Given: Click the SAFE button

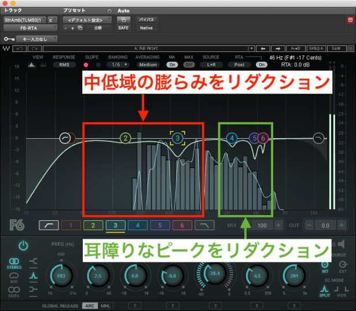Looking at the screenshot, I should tap(123, 28).
